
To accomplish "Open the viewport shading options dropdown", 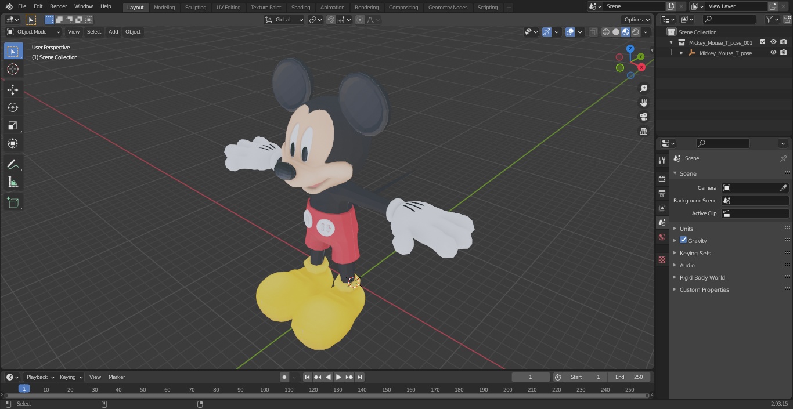I will (x=646, y=32).
